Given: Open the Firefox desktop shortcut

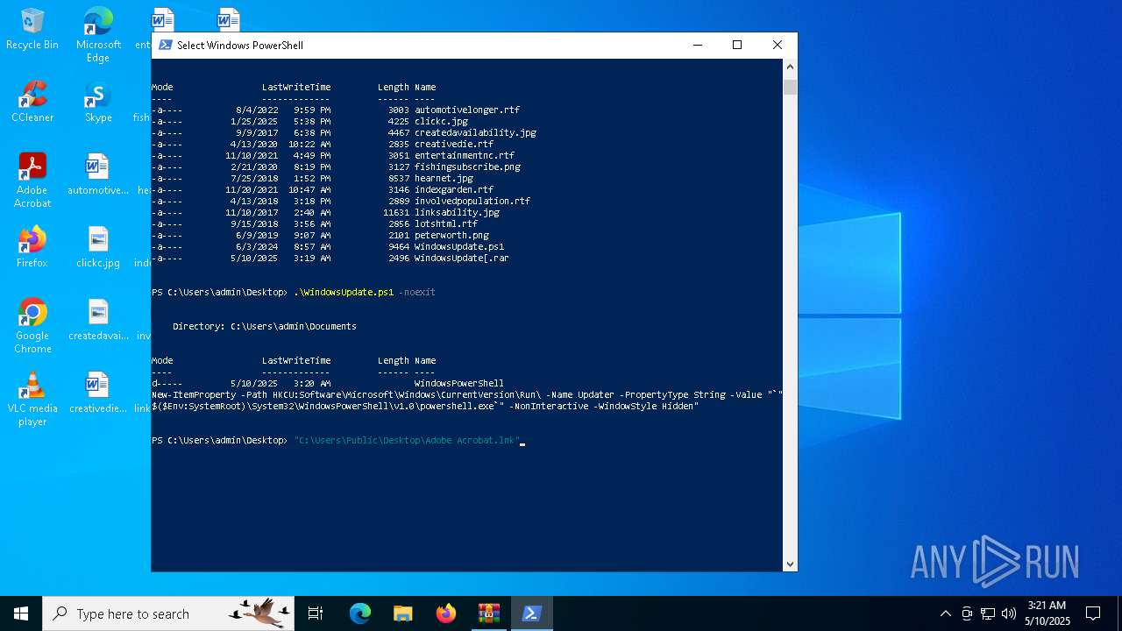Looking at the screenshot, I should pos(32,247).
